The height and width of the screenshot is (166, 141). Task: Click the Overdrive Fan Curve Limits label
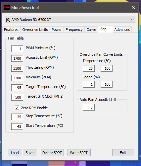click(x=101, y=54)
